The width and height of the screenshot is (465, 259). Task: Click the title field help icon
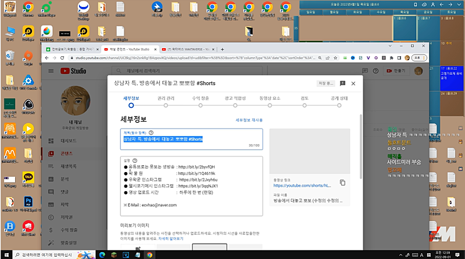coord(151,133)
